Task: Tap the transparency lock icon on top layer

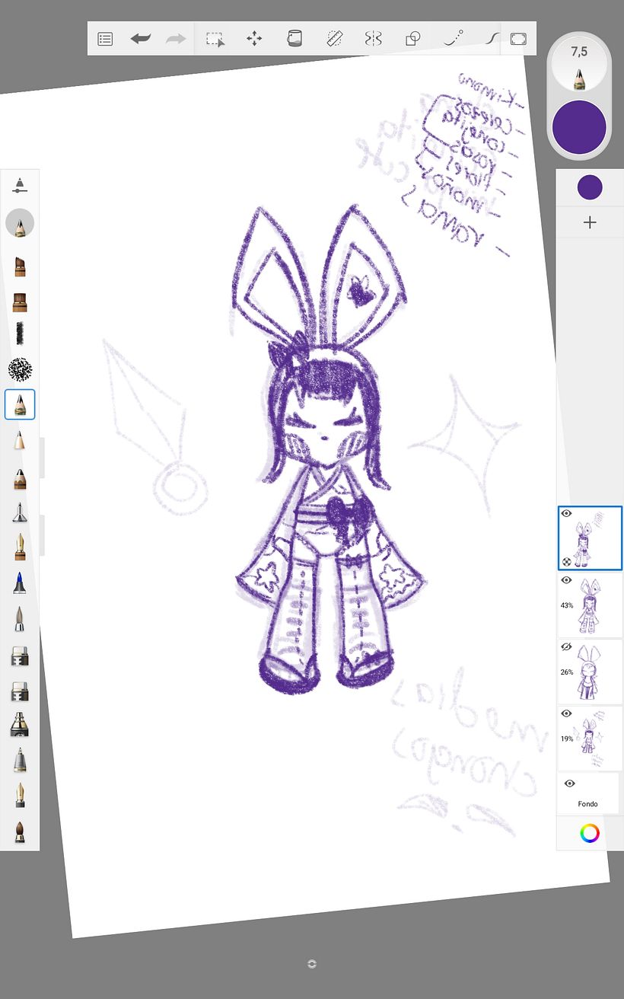Action: (x=567, y=562)
